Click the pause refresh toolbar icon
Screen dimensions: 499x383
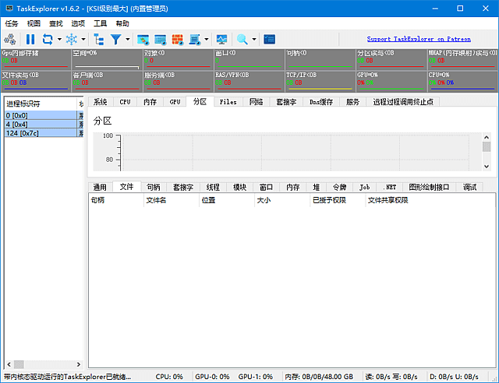[x=30, y=39]
